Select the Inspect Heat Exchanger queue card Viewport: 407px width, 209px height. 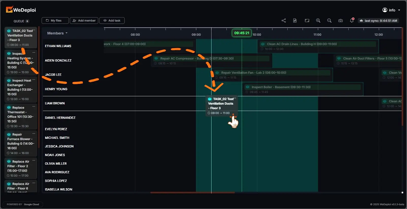[x=20, y=89]
